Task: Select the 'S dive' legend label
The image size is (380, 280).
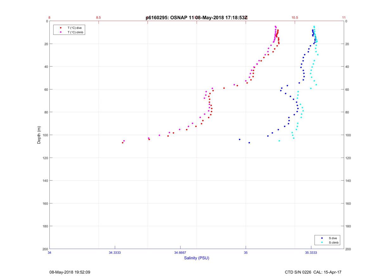Action: 333,238
